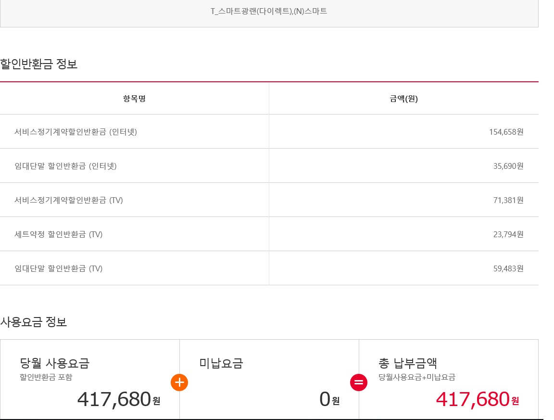Click the 35,690원 amount cell
The image size is (554, 420).
tap(508, 166)
